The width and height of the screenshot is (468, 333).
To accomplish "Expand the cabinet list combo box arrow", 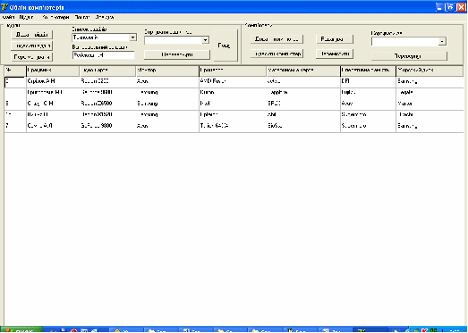I will tap(132, 37).
